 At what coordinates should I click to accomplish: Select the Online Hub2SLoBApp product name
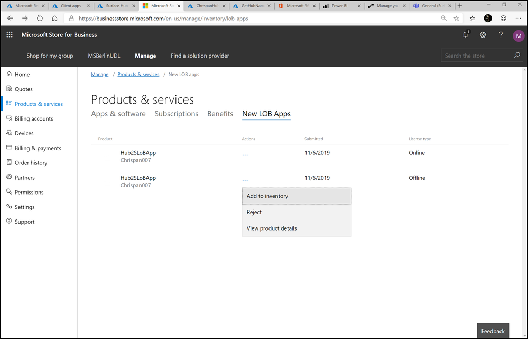click(x=138, y=153)
